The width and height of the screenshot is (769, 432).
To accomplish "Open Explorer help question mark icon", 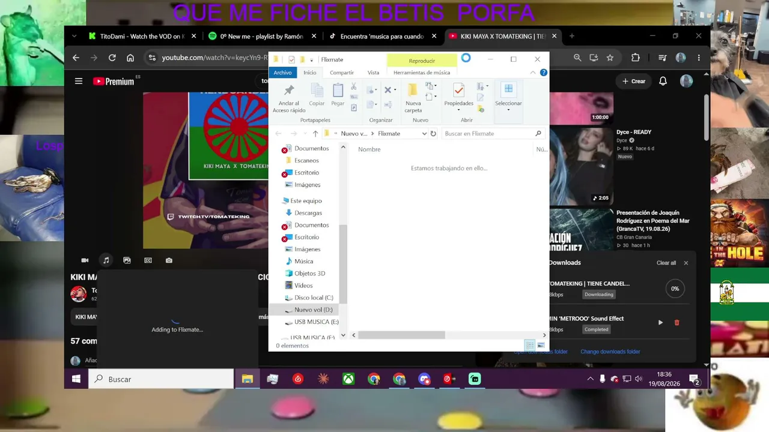I will [x=544, y=73].
